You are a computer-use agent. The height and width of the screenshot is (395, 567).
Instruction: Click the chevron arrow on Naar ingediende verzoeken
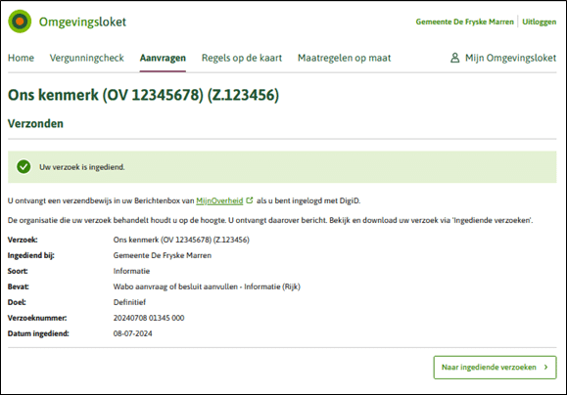546,368
